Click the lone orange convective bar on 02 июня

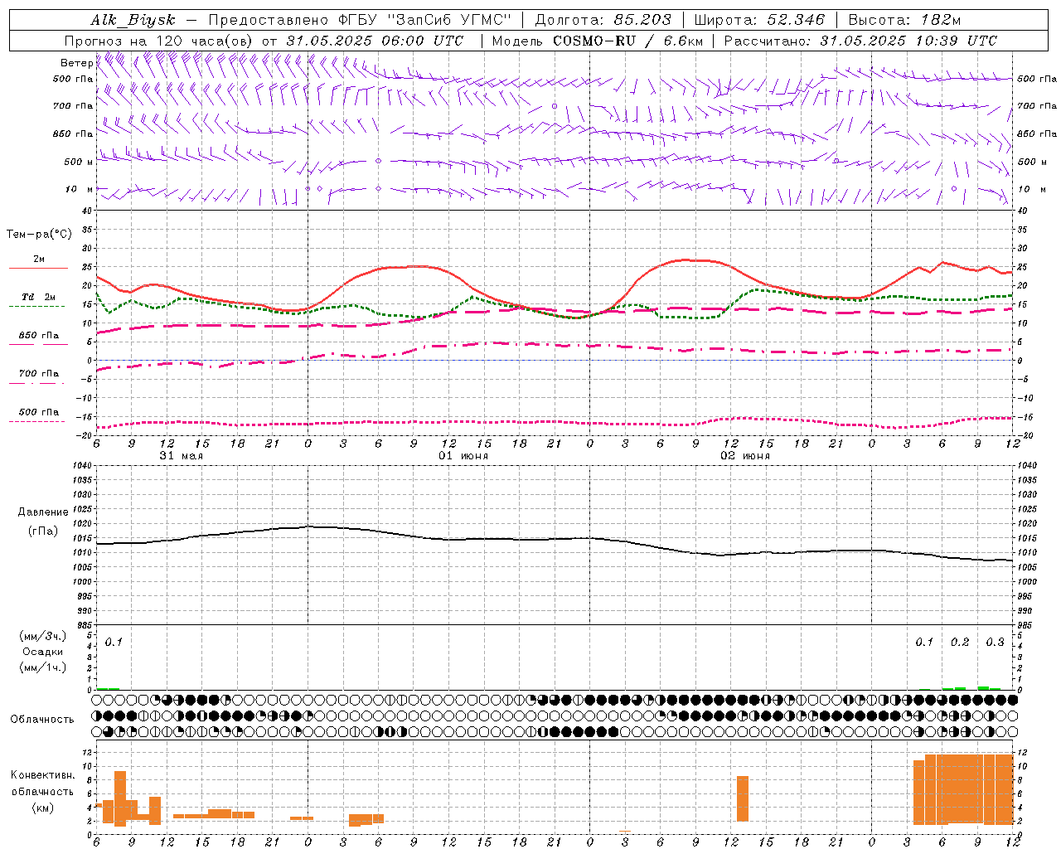pyautogui.click(x=743, y=798)
